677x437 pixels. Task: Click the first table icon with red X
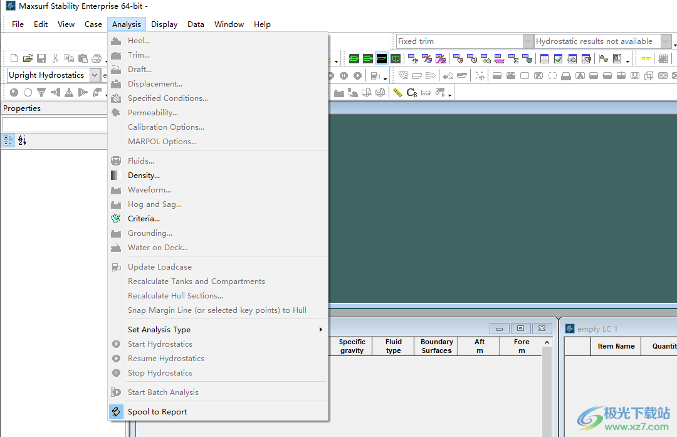click(427, 58)
